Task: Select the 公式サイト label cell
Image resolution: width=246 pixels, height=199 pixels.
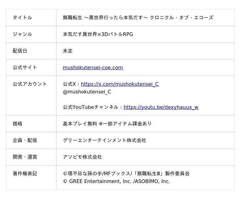Action: [25, 68]
